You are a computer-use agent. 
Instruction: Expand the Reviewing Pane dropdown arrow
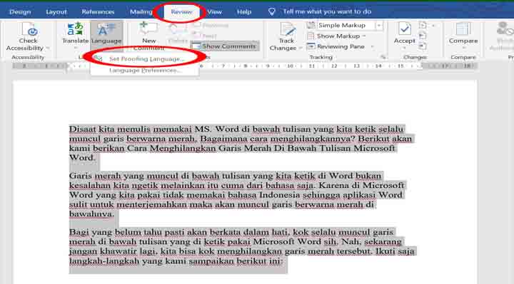coord(372,47)
